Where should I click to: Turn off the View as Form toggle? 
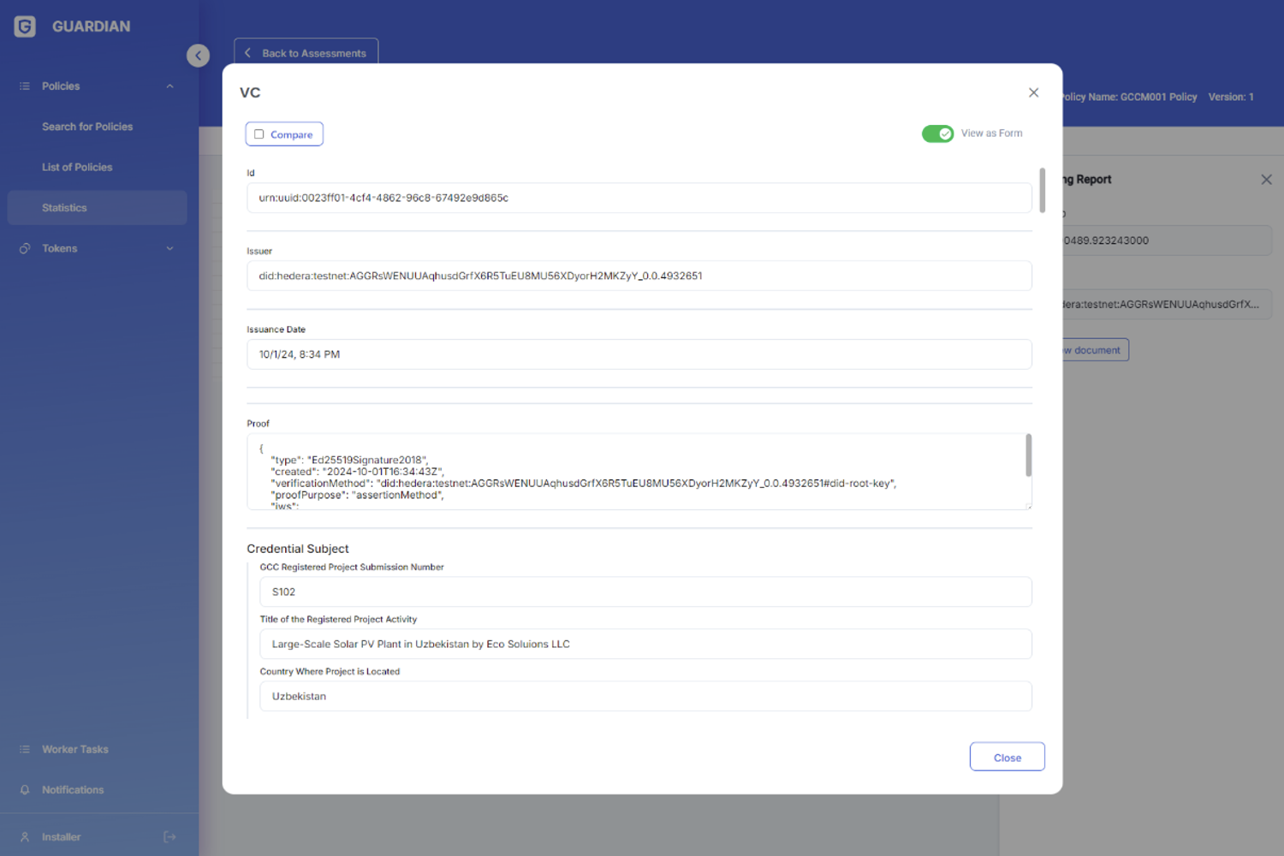click(937, 134)
